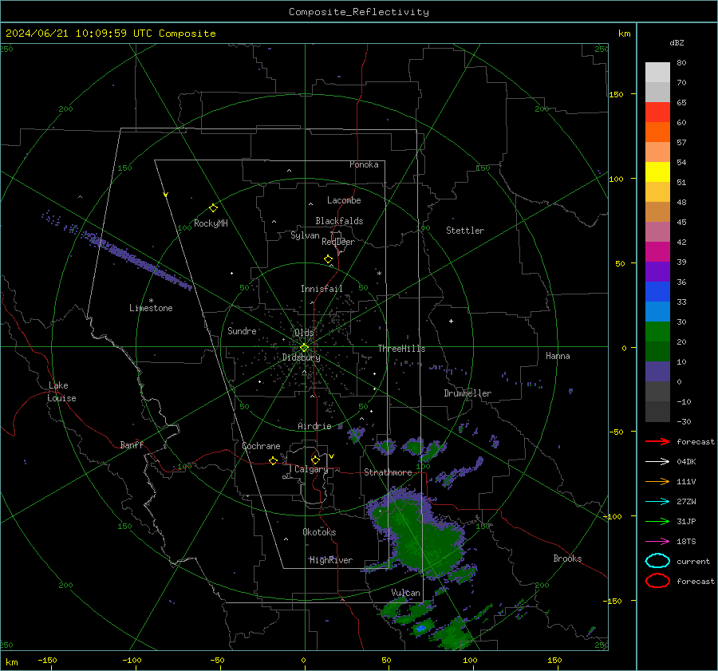The width and height of the screenshot is (718, 671).
Task: Select the red 60-65 dBZ swatch
Action: 657,112
